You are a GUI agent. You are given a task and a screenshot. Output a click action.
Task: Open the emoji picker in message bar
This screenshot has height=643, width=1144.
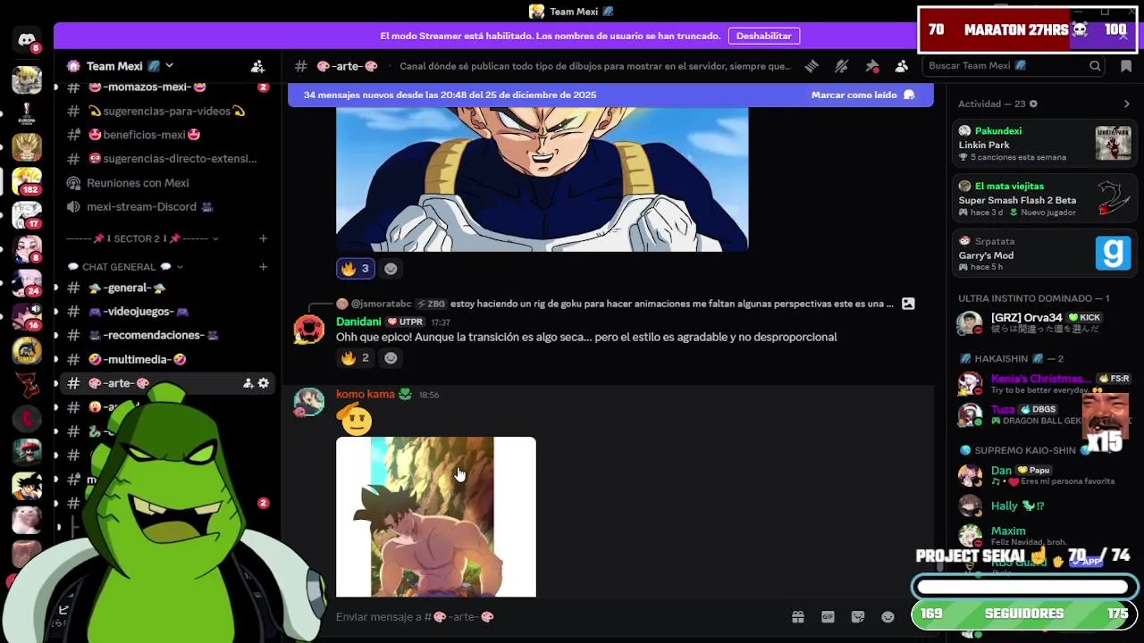pos(887,616)
